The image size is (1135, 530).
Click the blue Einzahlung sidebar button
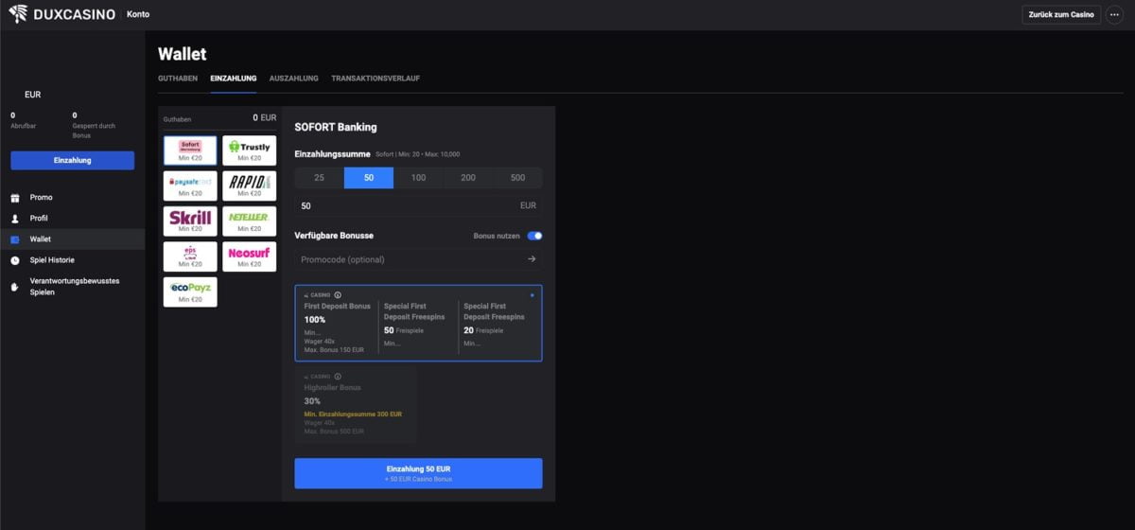pyautogui.click(x=73, y=160)
